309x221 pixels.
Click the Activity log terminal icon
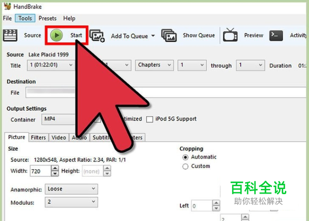click(x=276, y=35)
